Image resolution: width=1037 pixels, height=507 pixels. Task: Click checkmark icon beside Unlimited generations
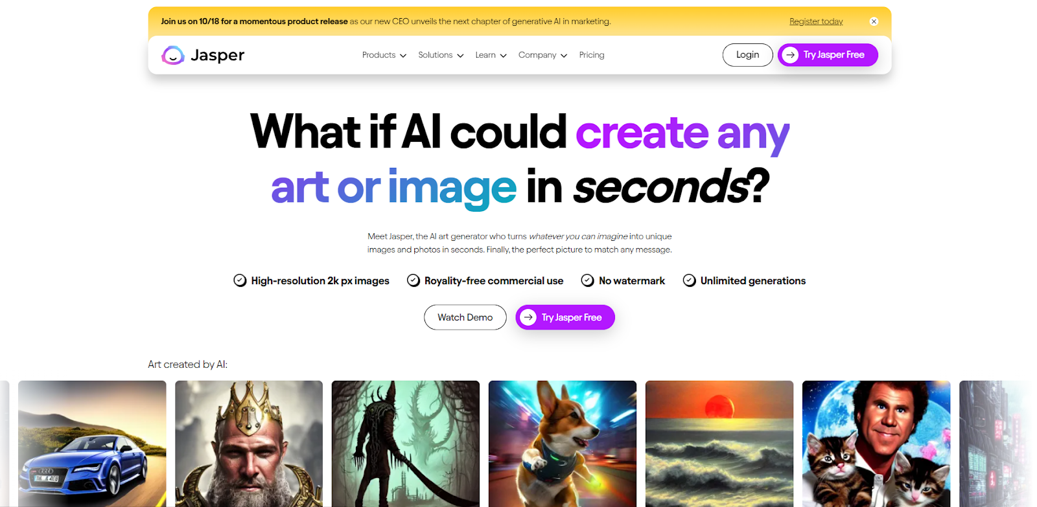(x=689, y=280)
